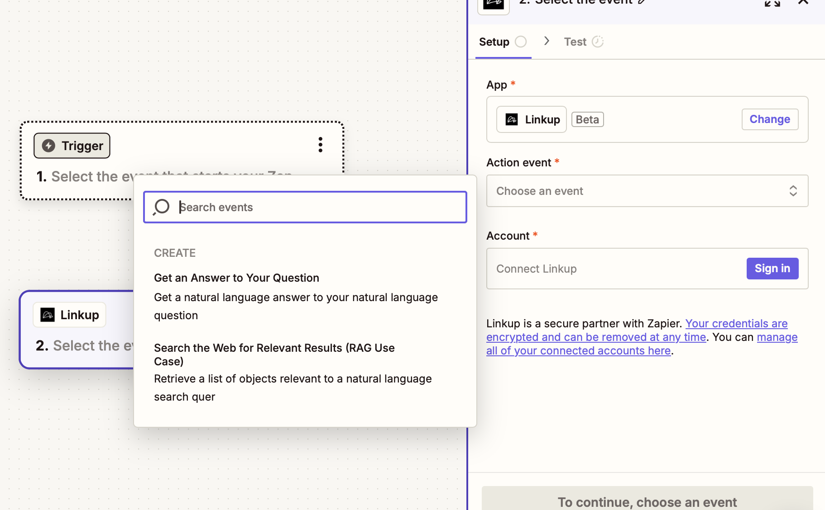This screenshot has width=825, height=510.
Task: Click the 2. Select the event title
Action: [576, 2]
